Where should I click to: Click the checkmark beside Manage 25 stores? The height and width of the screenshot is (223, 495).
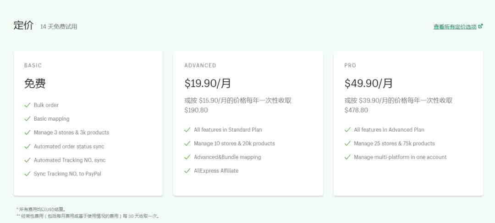tap(347, 143)
